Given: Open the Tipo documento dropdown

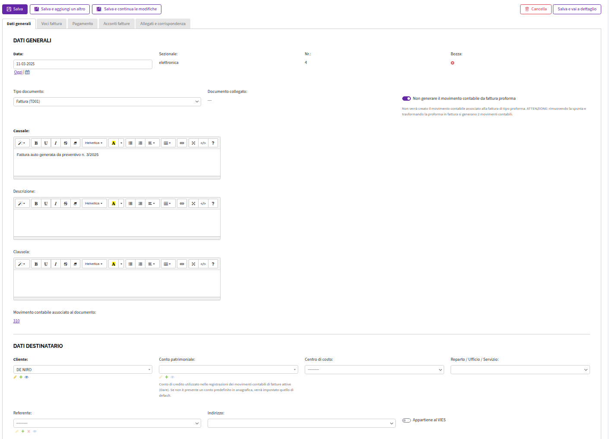Looking at the screenshot, I should tap(107, 102).
